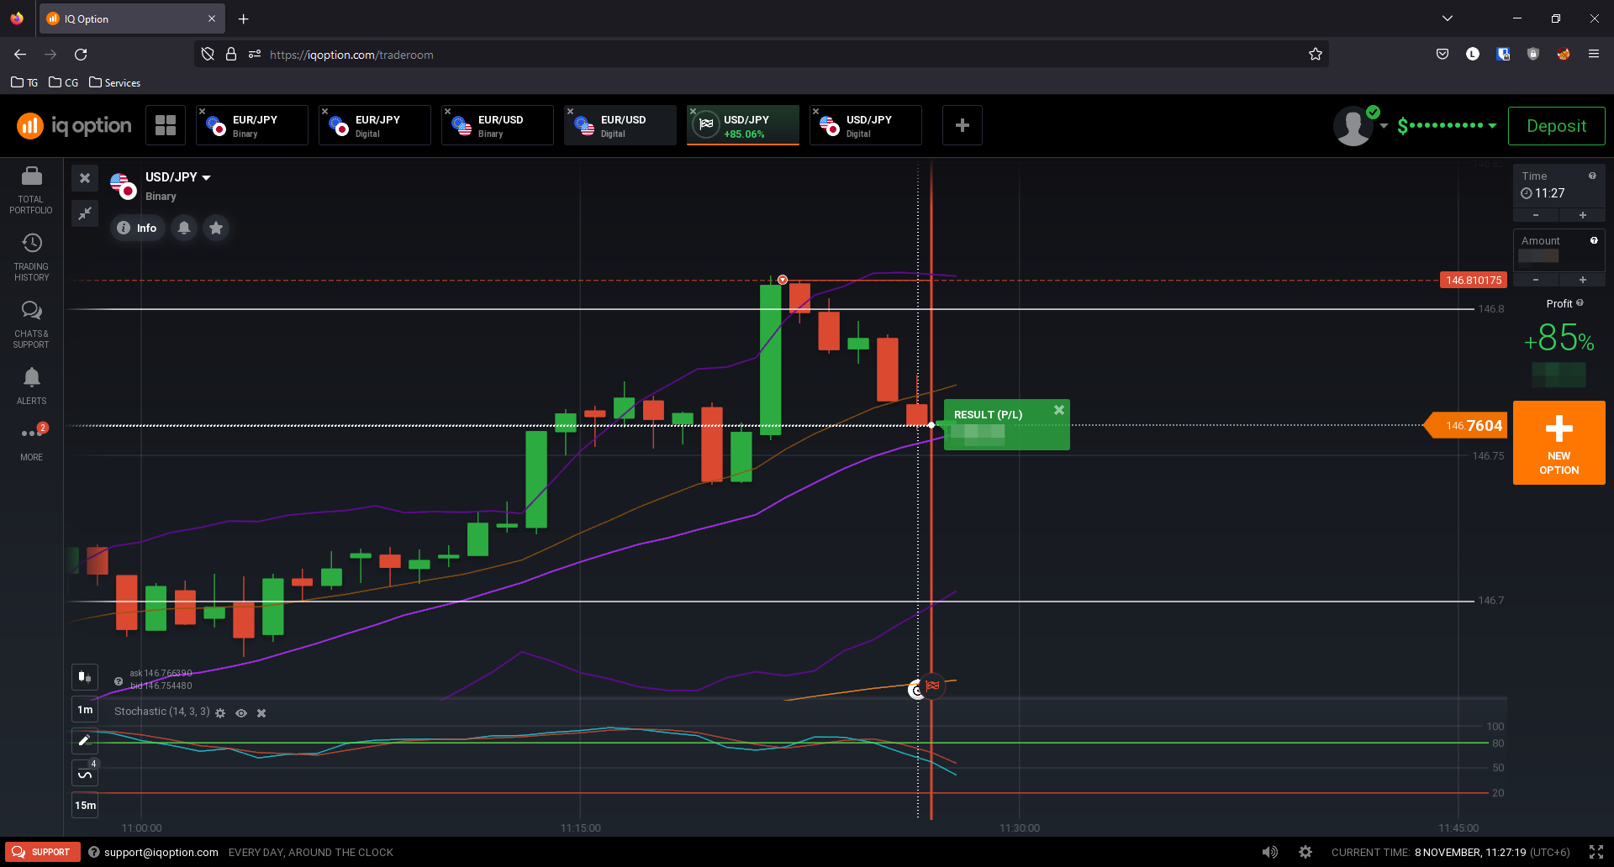
Task: Click the open position marker on candle
Action: pyautogui.click(x=783, y=280)
